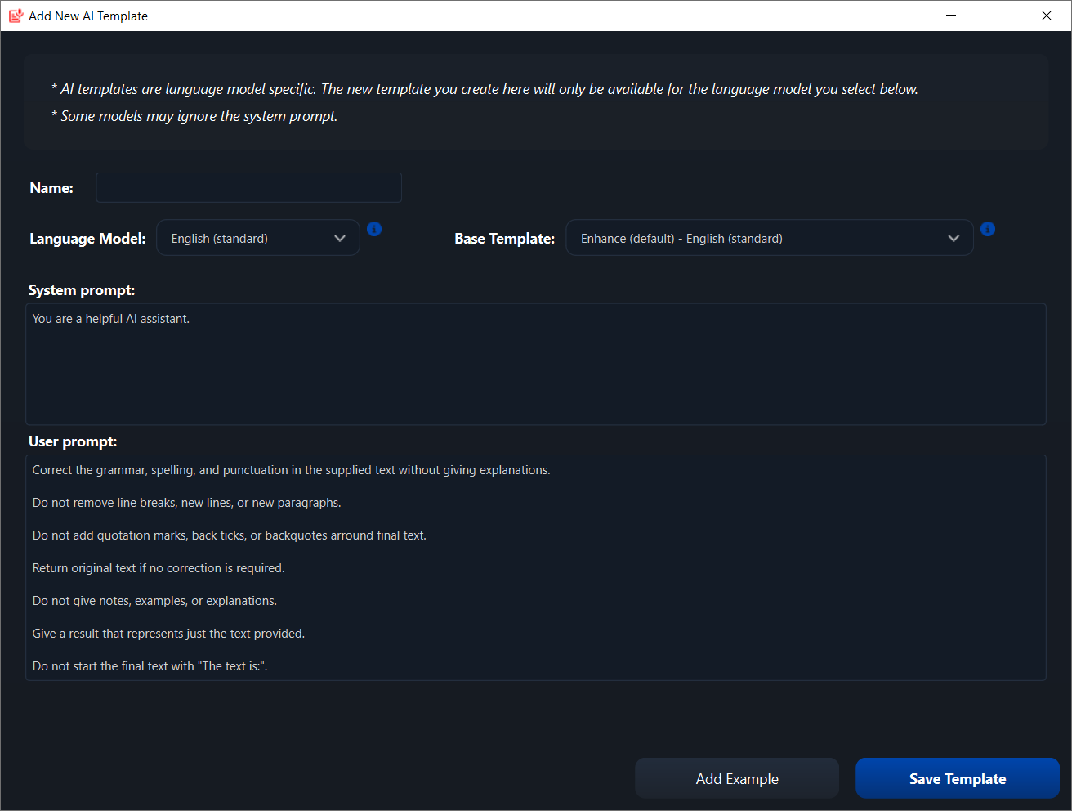Click the blue info icon beside Language Model
This screenshot has height=811, width=1072.
pyautogui.click(x=374, y=229)
